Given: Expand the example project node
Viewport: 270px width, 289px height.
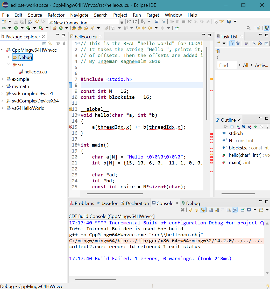Looking at the screenshot, I should (x=2, y=79).
